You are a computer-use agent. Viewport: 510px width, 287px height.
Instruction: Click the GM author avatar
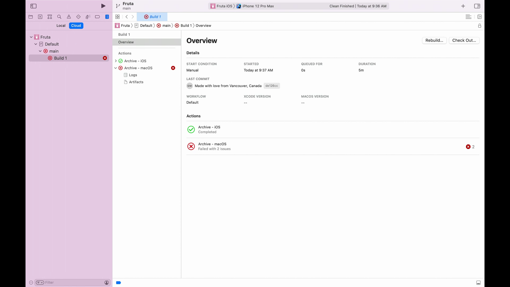[189, 86]
